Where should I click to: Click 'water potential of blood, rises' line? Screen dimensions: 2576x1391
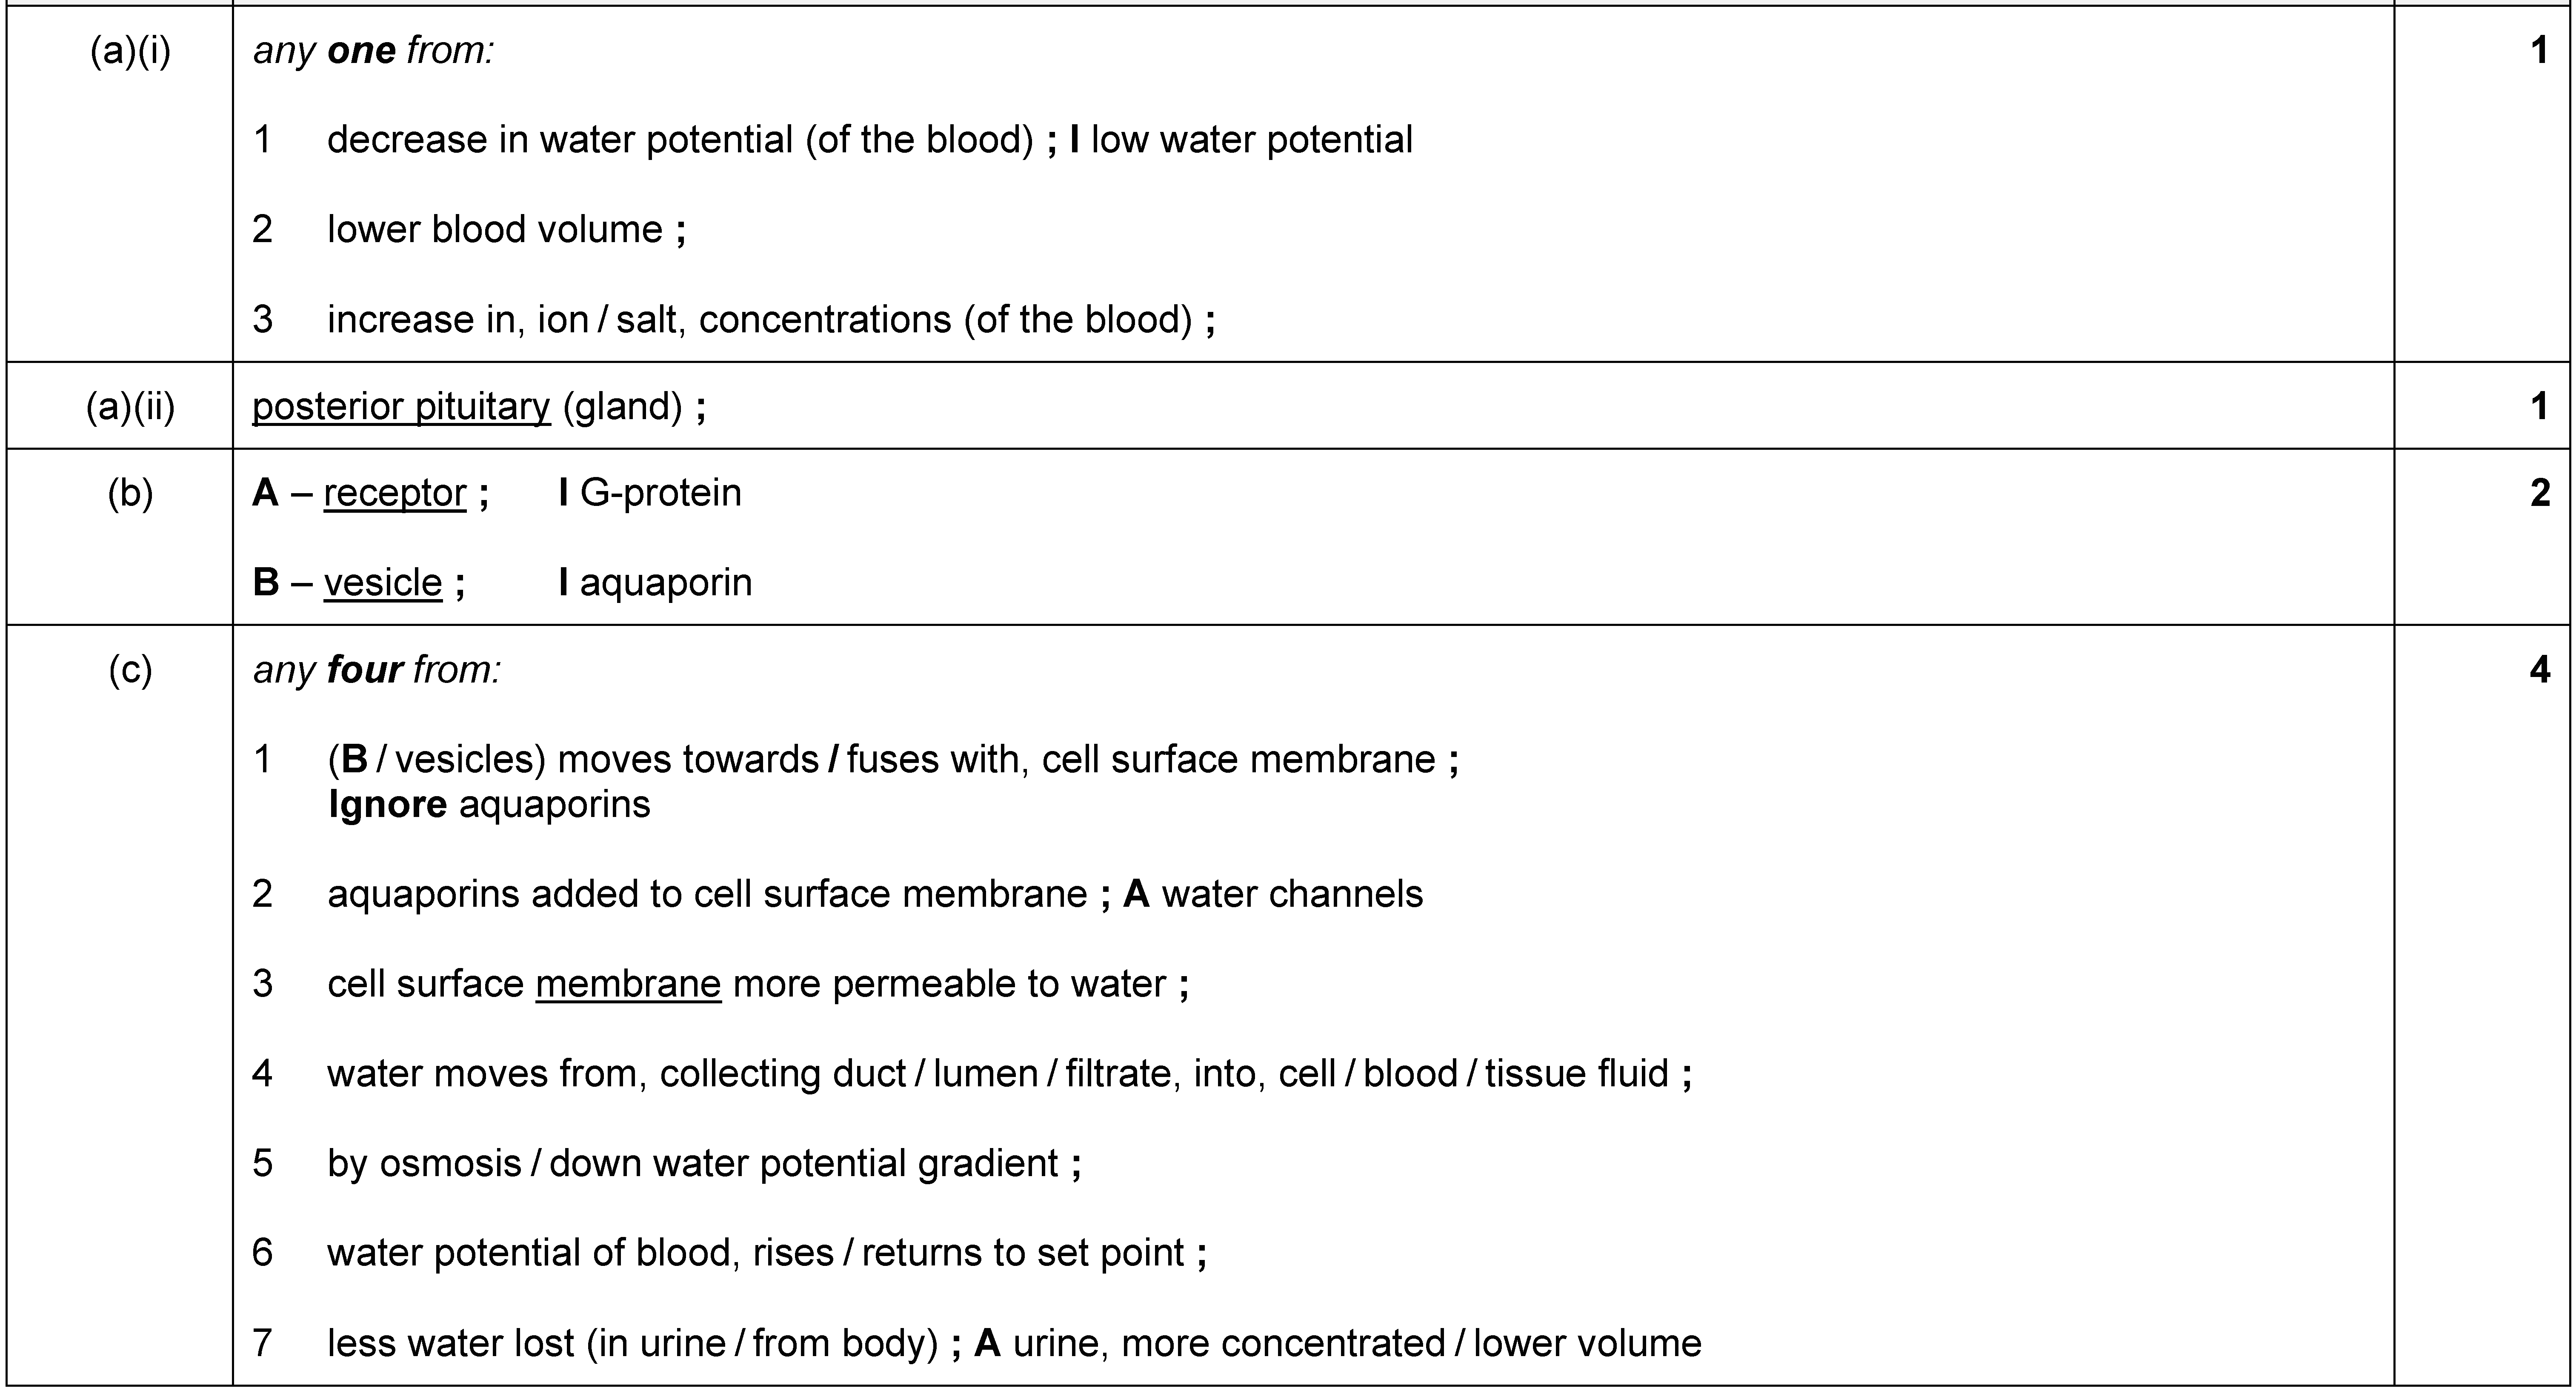click(x=767, y=1253)
